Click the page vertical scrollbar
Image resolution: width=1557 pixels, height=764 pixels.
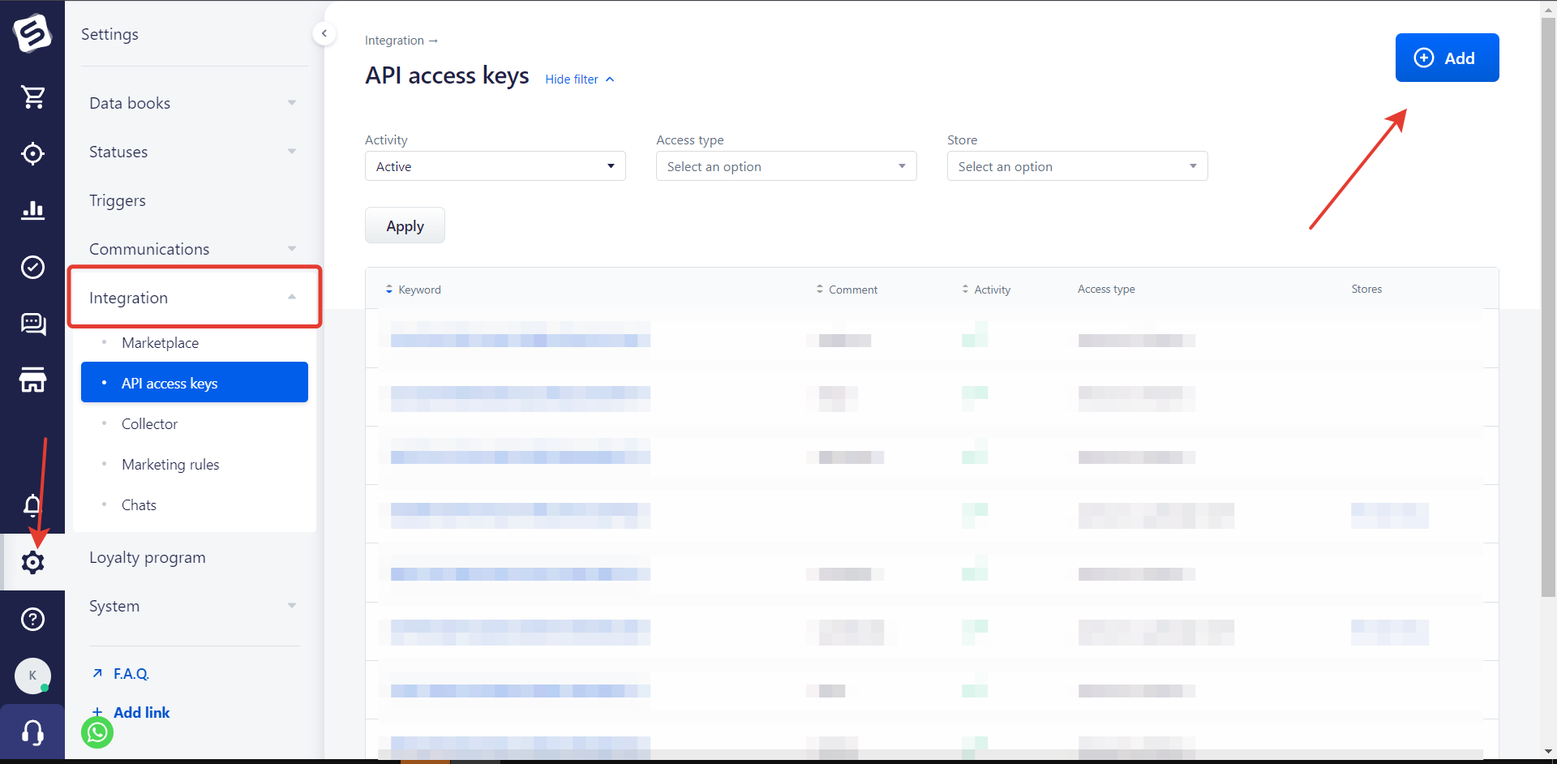(x=1548, y=307)
